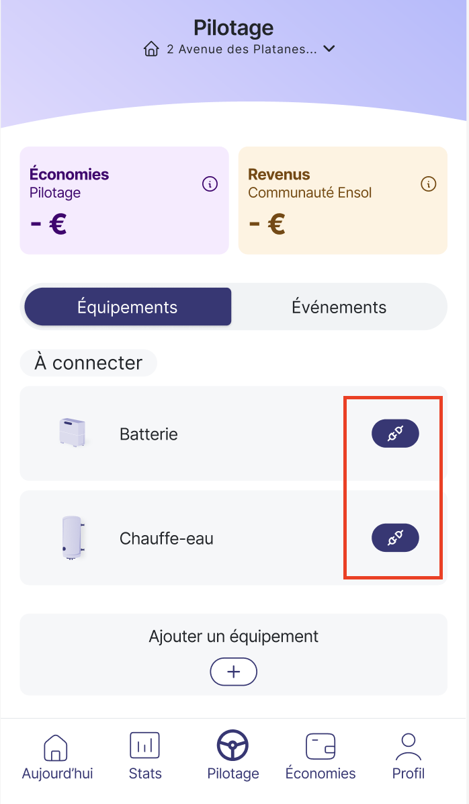Click the Ajouter un équipement label
469x804 pixels.
pos(233,636)
